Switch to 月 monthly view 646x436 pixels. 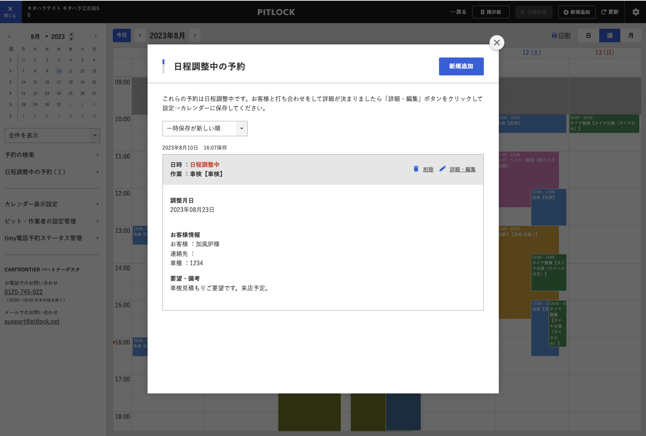(x=631, y=35)
